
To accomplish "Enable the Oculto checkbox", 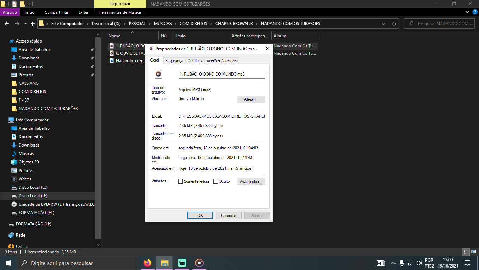I will 216,181.
